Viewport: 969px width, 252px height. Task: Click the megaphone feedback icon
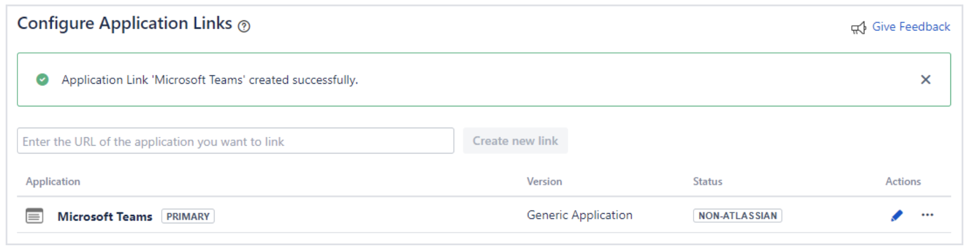tap(859, 28)
